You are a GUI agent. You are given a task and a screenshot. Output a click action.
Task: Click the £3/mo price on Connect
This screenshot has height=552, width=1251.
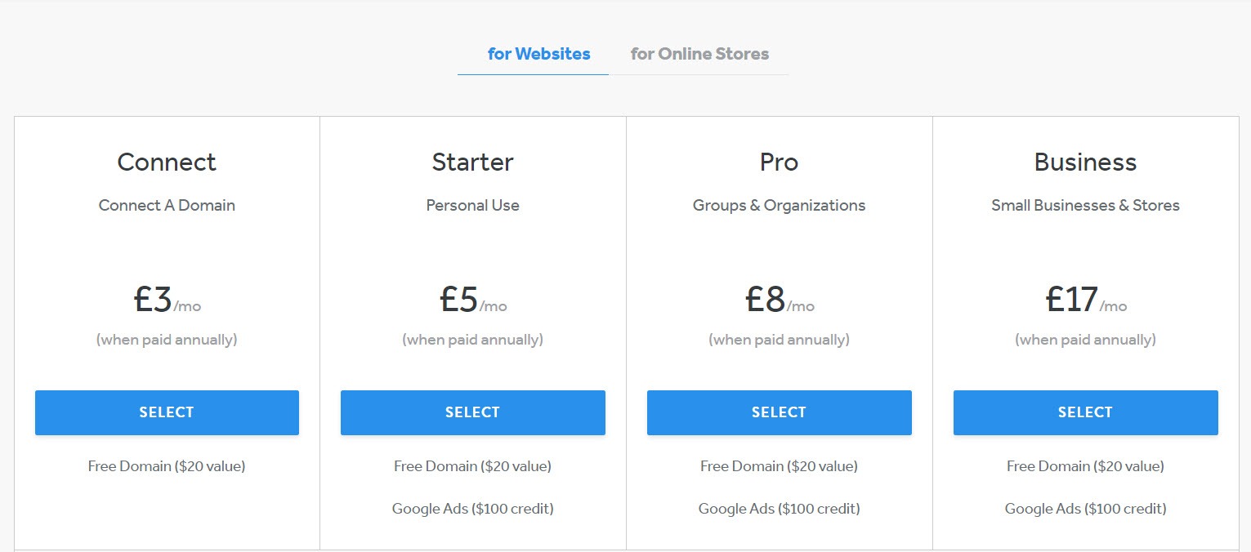tap(168, 300)
